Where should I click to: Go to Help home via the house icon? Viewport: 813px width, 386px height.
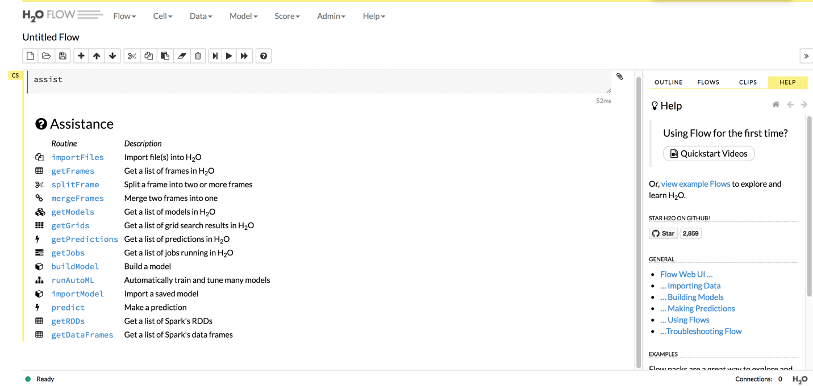(776, 104)
